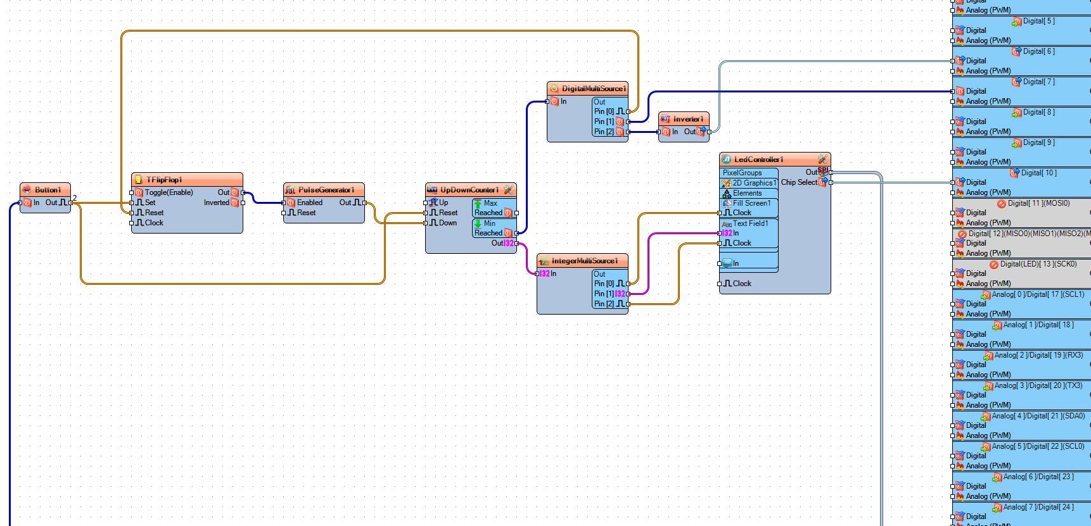This screenshot has height=526, width=1091.
Task: Click the PixelGroups entry in LedController1
Action: point(742,173)
